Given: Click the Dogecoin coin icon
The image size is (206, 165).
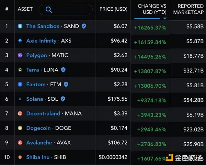Looking at the screenshot, I should [20, 128].
